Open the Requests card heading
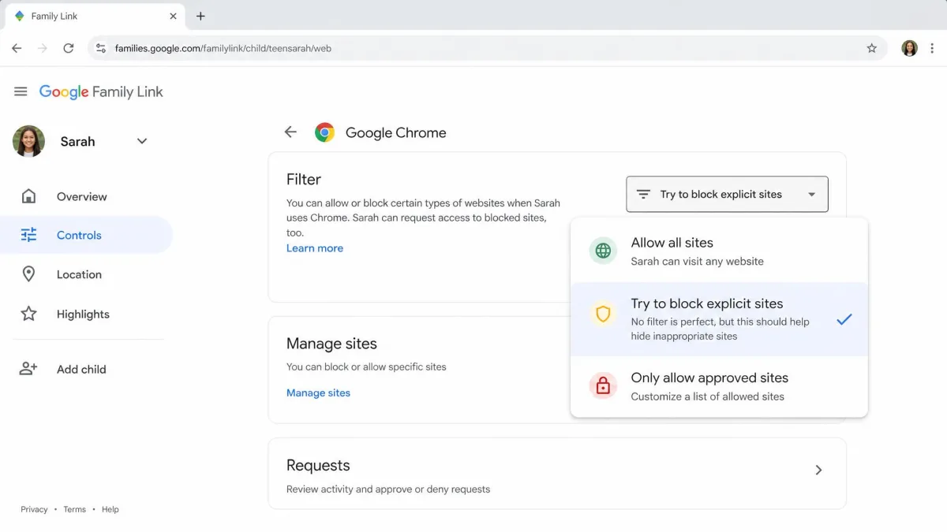 point(318,465)
